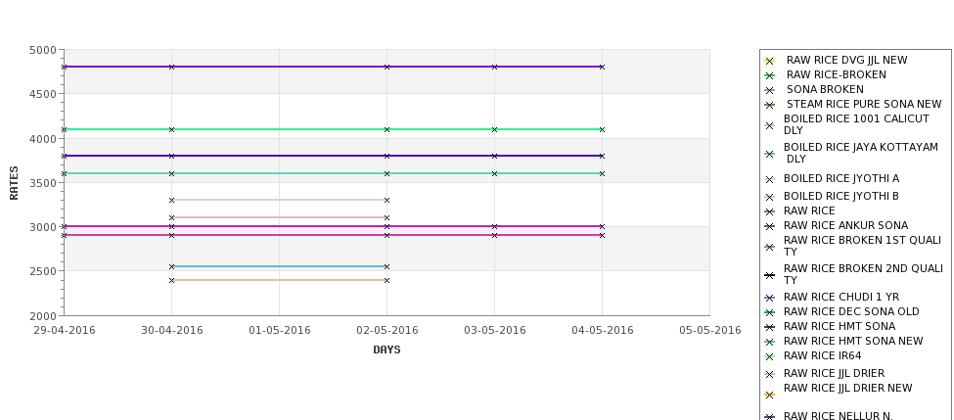Click the SONA BROKEN legend marker
The image size is (954, 420).
(770, 90)
